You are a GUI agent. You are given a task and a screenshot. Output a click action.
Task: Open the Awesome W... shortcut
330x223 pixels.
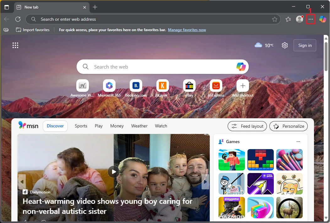point(82,88)
